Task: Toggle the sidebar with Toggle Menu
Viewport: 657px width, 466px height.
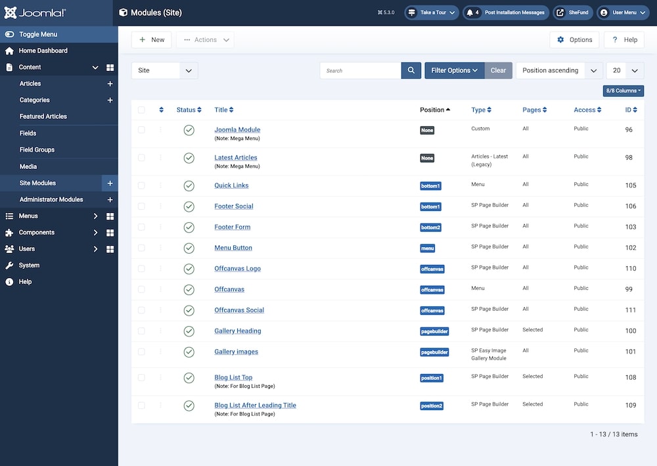Action: 39,34
